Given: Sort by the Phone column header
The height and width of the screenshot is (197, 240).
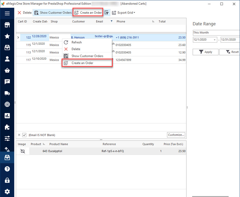Looking at the screenshot, I should pyautogui.click(x=121, y=22).
